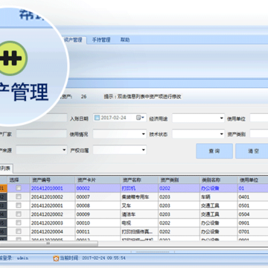
Task: Click the small calendar icon before 2017-02-24
Action: [x=98, y=118]
